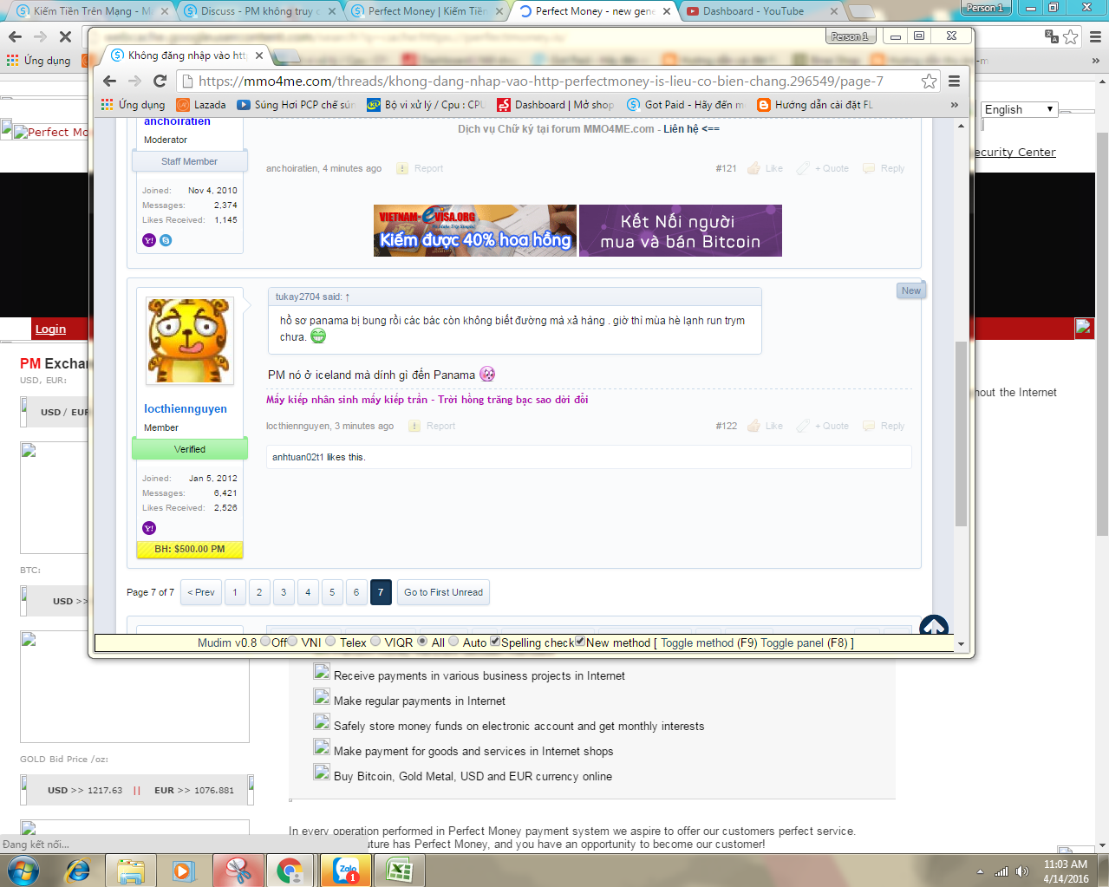The image size is (1109, 887).
Task: Click Kết Nối người mua bán Bitcoin banner
Action: pos(681,231)
